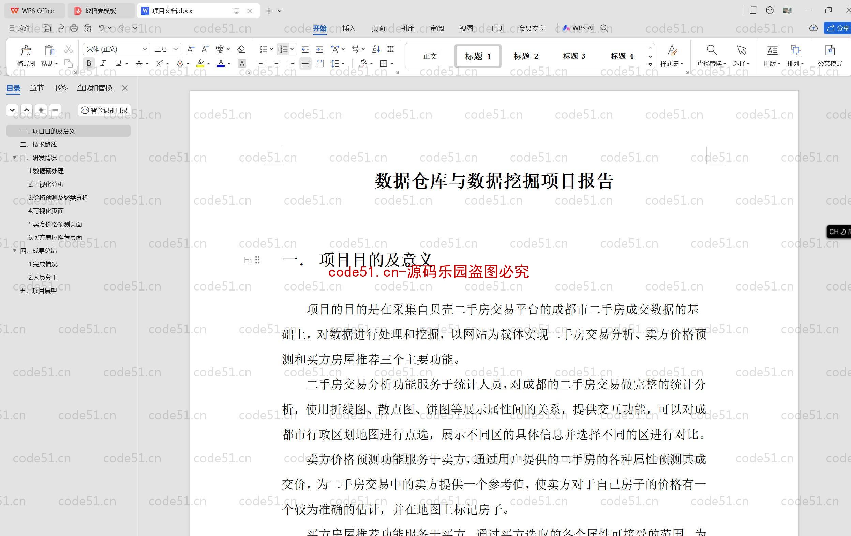Apply the 正文 style
The image size is (851, 536).
coord(430,56)
